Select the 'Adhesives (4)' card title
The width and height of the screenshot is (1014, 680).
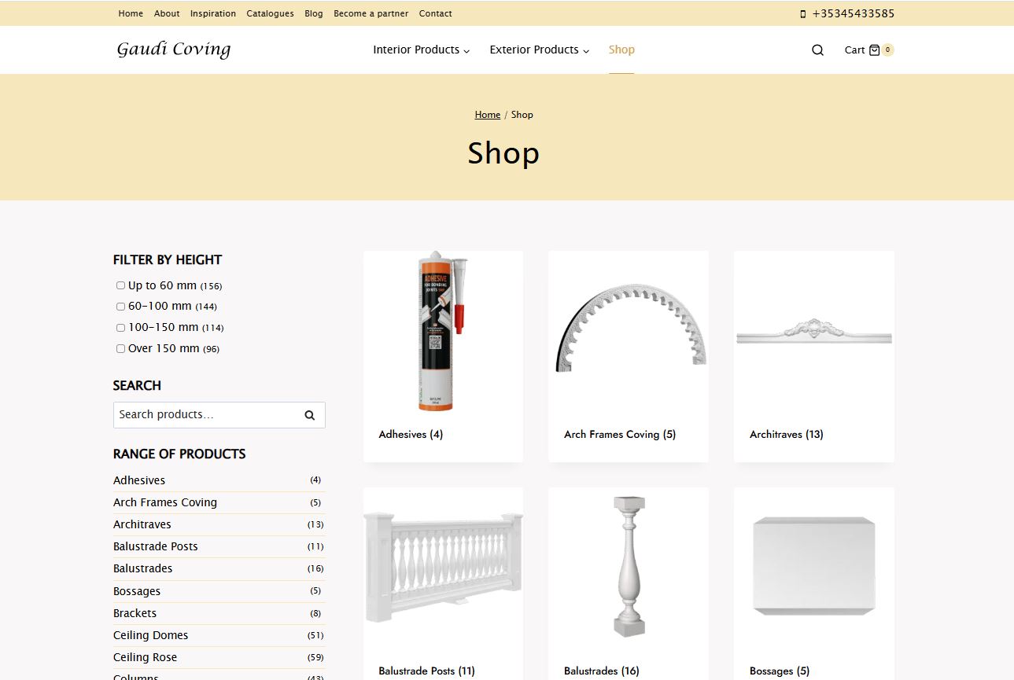pyautogui.click(x=411, y=435)
